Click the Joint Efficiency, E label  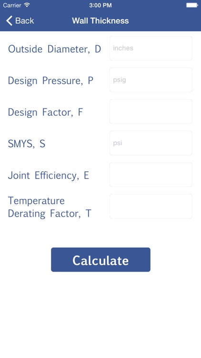coord(48,176)
